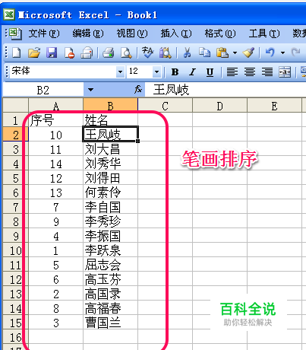The height and width of the screenshot is (350, 306).
Task: Select cell with name 李自国
Action: tap(111, 207)
